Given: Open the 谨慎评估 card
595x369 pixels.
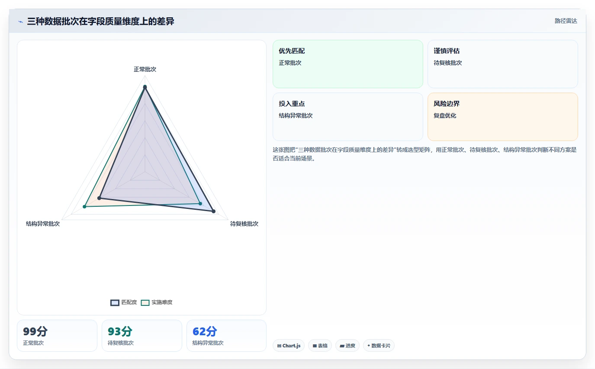Looking at the screenshot, I should click(x=502, y=64).
